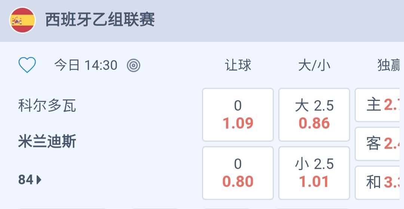The height and width of the screenshot is (209, 404).
Task: Pick the handicap 0 at 0.80 odds
Action: click(238, 173)
